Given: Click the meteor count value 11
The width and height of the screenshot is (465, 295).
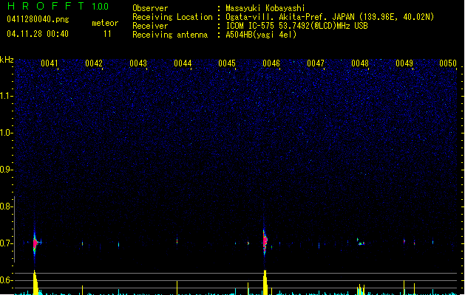Looking at the screenshot, I should [x=107, y=34].
